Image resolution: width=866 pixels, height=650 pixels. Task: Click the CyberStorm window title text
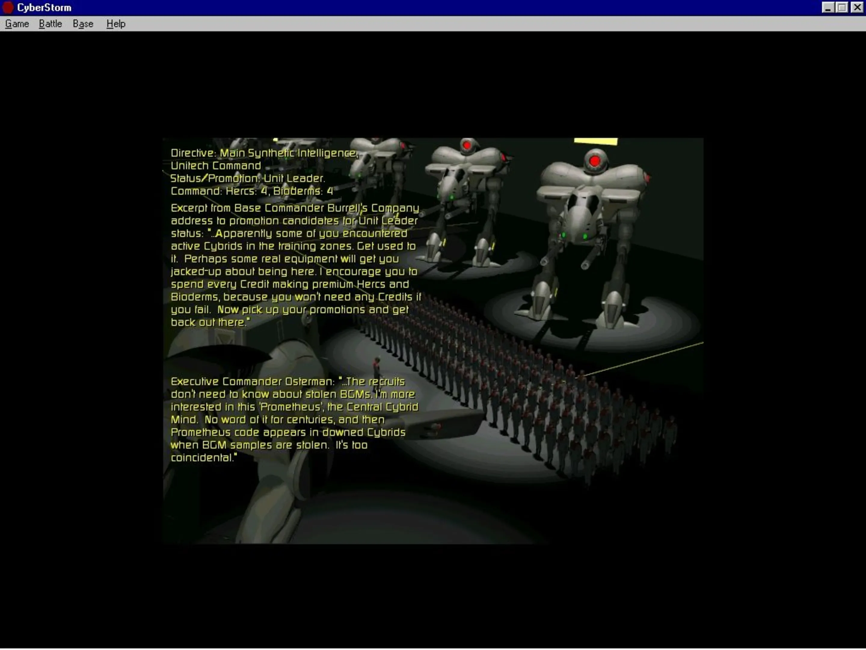(44, 8)
